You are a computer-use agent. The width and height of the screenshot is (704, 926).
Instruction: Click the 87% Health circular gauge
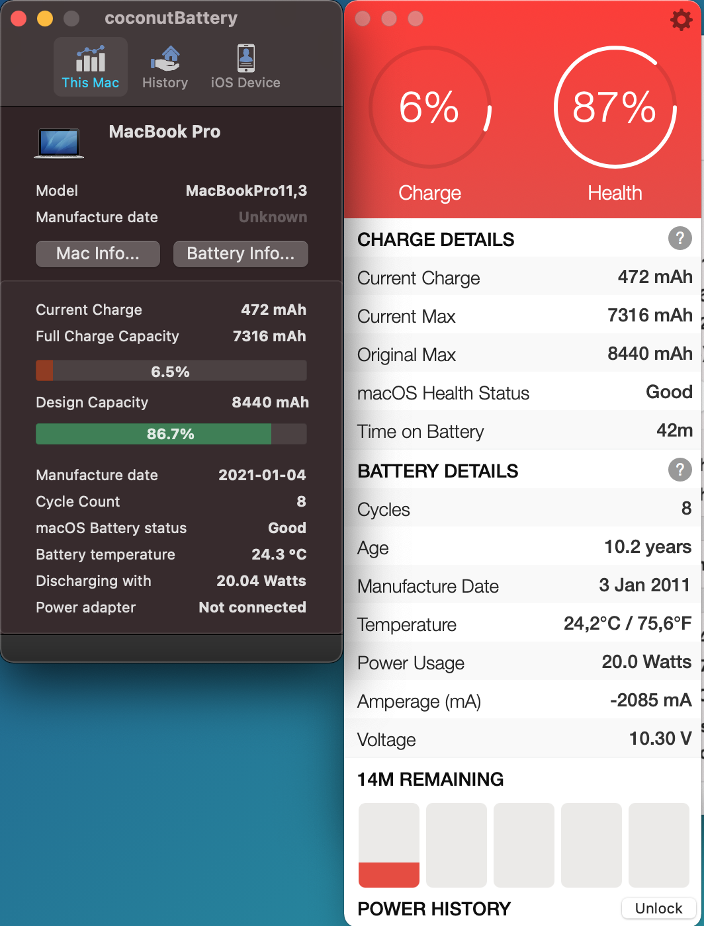(615, 108)
